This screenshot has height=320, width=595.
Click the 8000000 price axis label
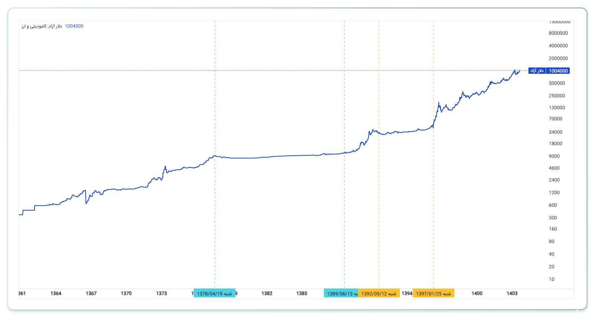click(558, 33)
